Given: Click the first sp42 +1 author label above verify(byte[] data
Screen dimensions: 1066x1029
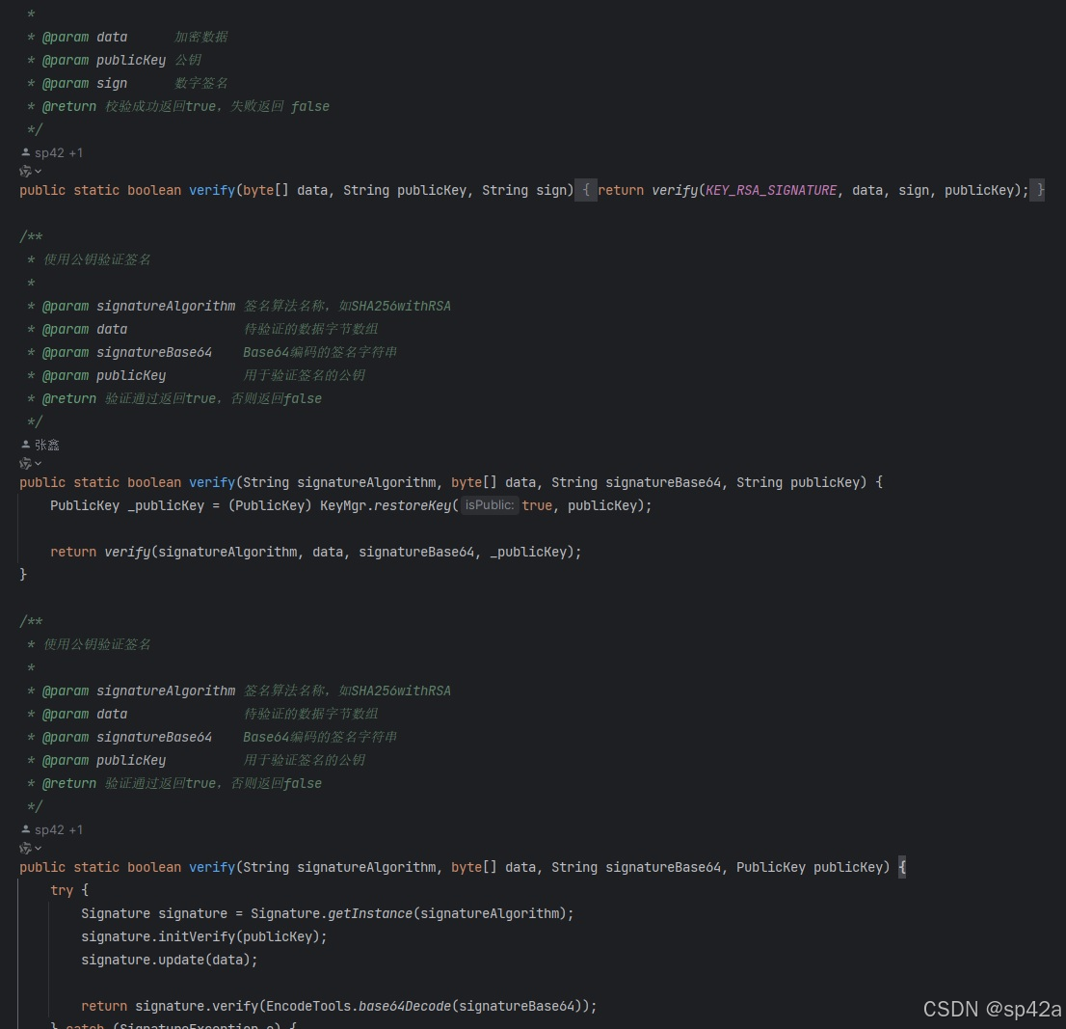Looking at the screenshot, I should pos(59,153).
